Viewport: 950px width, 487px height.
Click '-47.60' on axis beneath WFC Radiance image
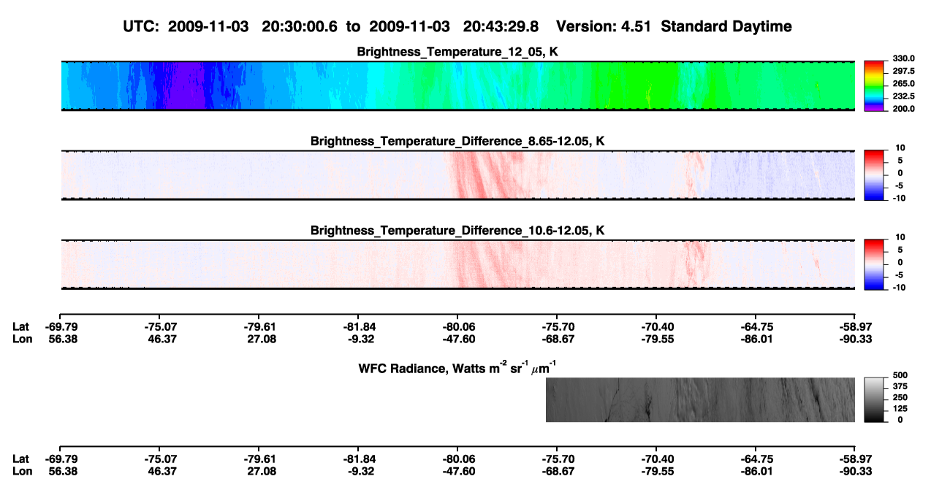pyautogui.click(x=458, y=471)
